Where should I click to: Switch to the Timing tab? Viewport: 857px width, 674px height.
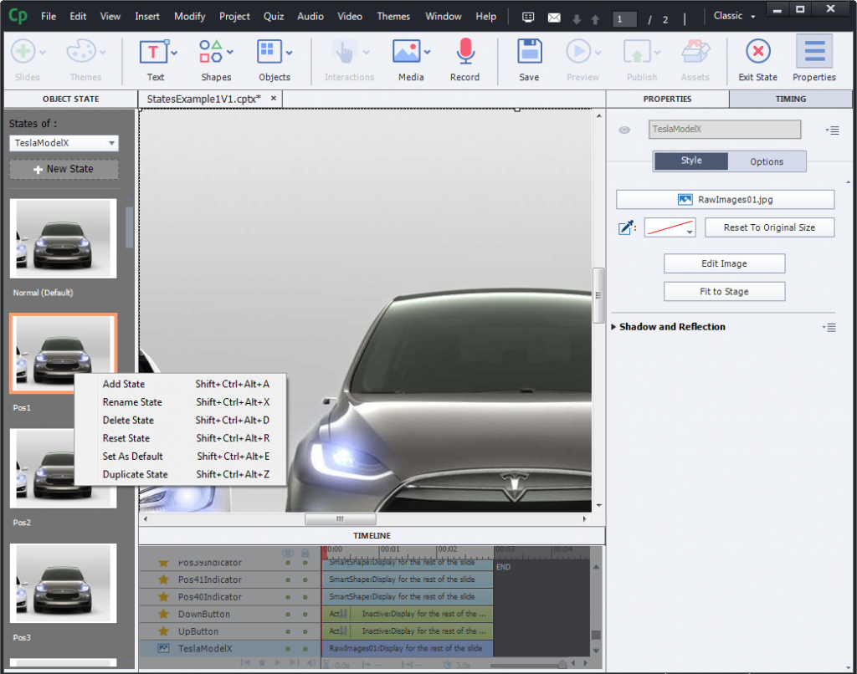click(x=791, y=99)
